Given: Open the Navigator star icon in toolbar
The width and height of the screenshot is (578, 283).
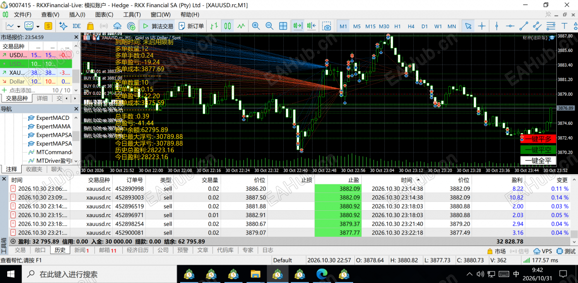Looking at the screenshot, I should (63, 26).
